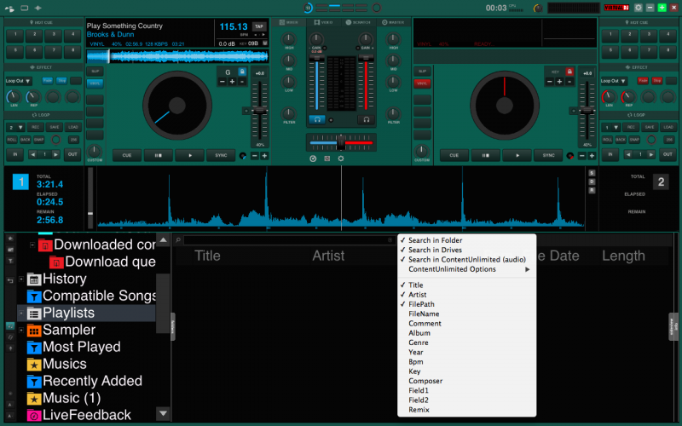Open ContentUnlimited Options submenu
The height and width of the screenshot is (426, 682).
[452, 269]
